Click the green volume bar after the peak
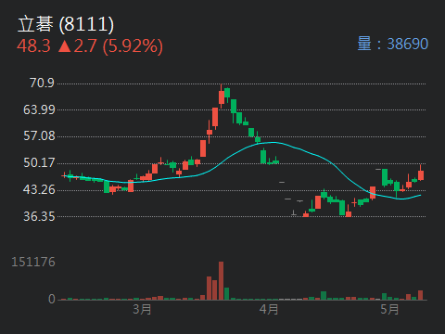445x334 pixels. point(227,294)
